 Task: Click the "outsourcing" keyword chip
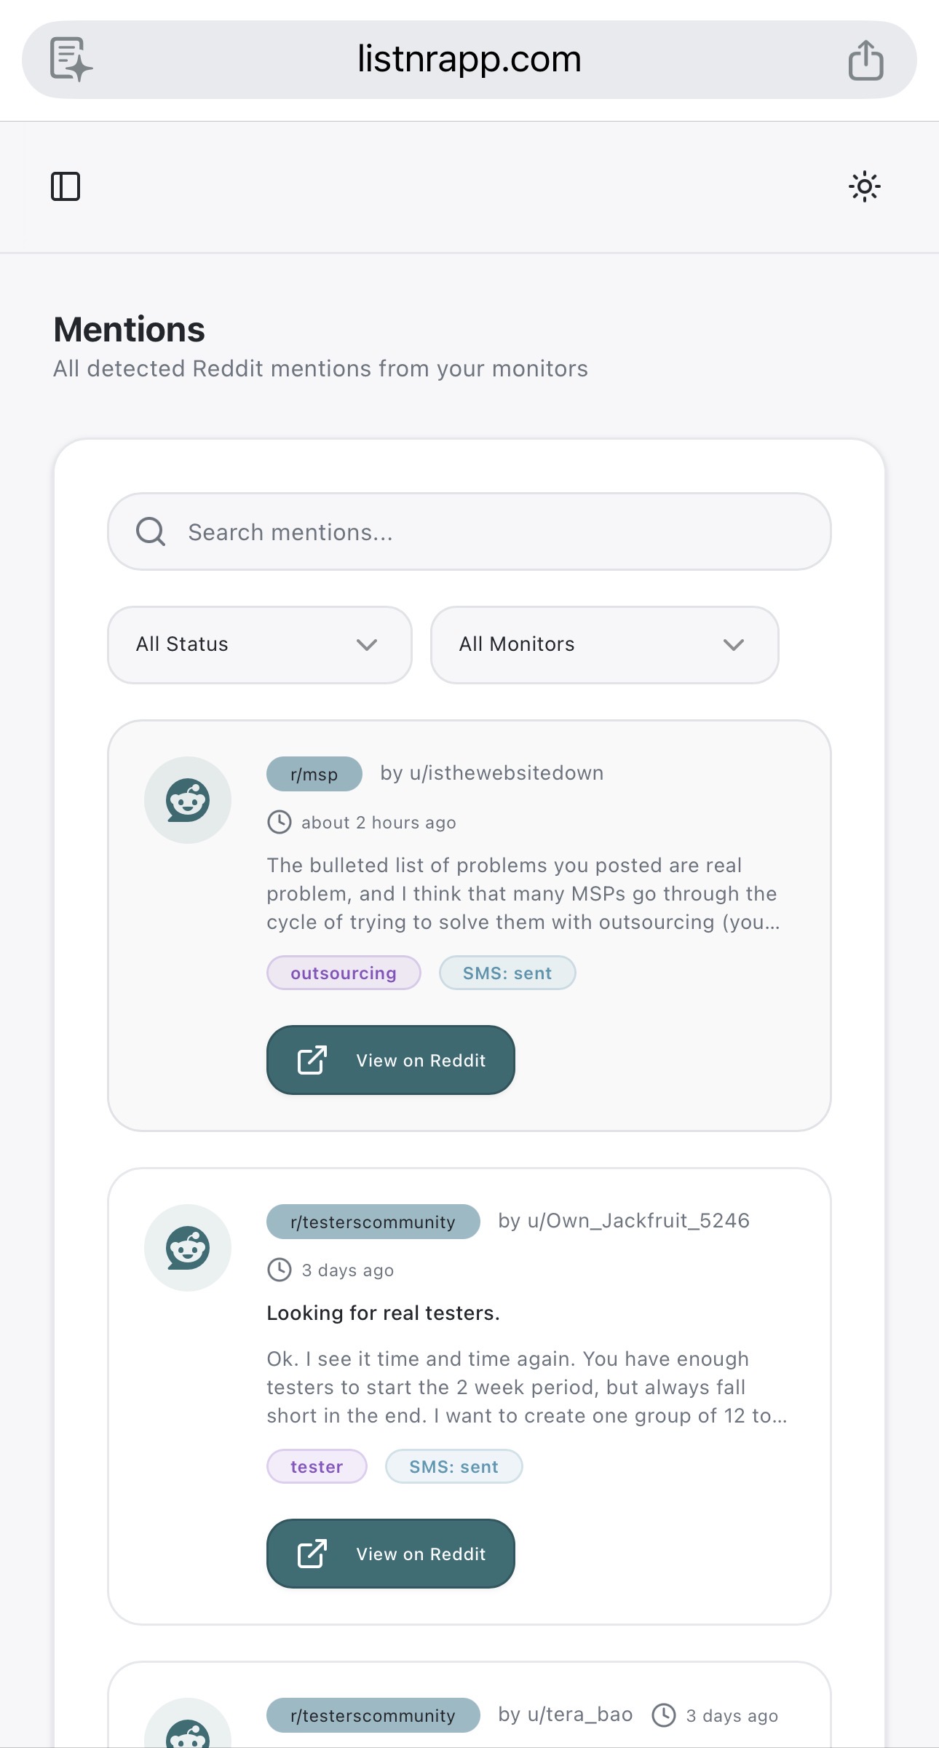[343, 972]
